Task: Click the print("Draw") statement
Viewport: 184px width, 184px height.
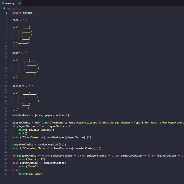Action: click(28, 167)
